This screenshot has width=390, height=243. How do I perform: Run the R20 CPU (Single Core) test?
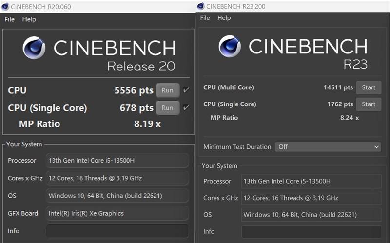pyautogui.click(x=167, y=108)
